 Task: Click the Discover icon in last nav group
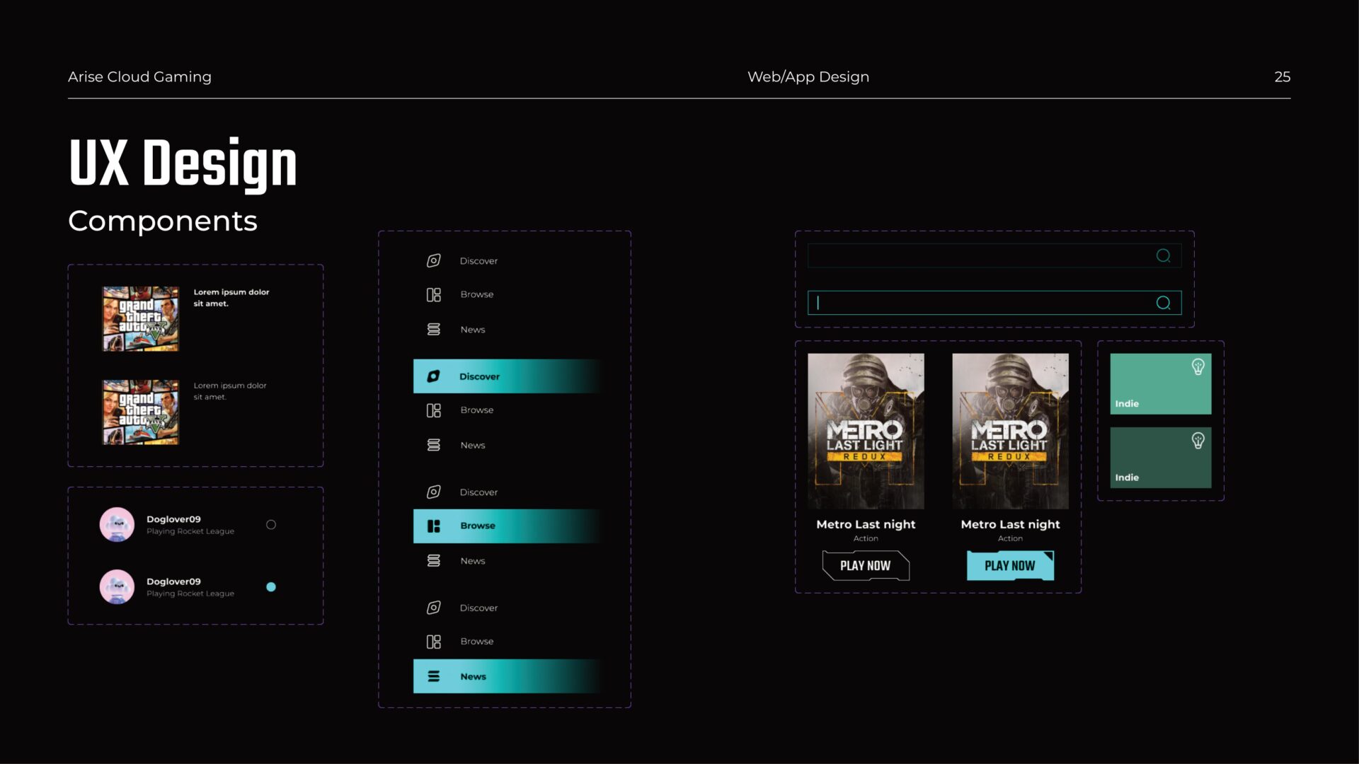point(434,608)
